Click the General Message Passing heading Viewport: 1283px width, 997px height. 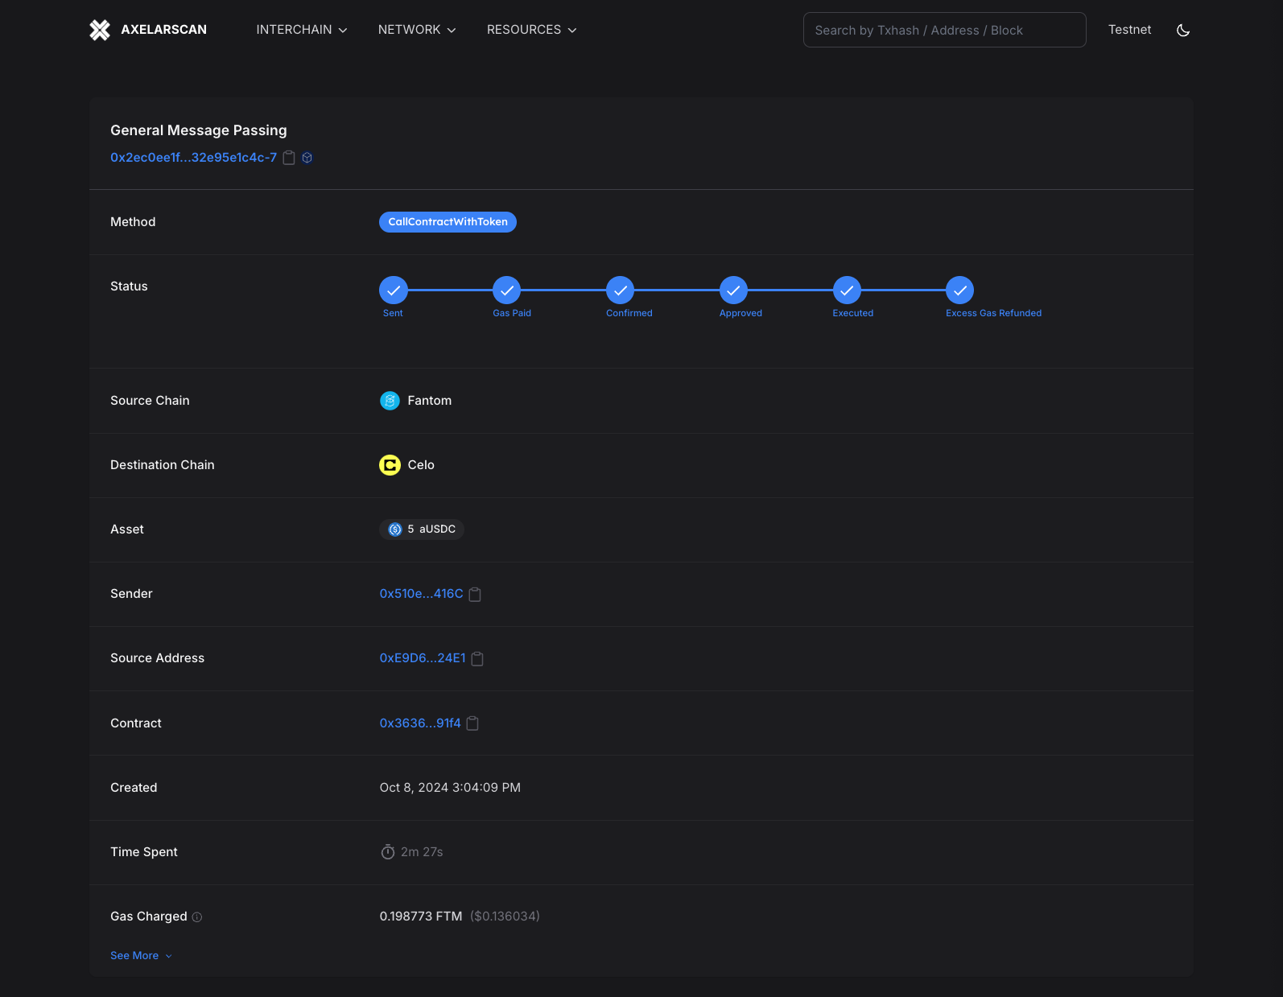tap(199, 130)
